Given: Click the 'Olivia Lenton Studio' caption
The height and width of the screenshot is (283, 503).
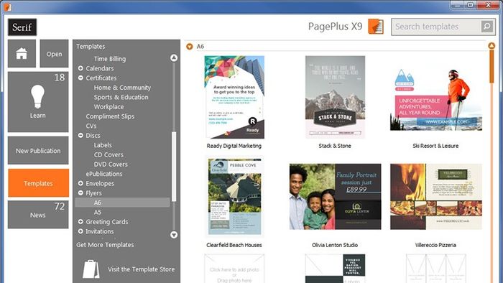Looking at the screenshot, I should pyautogui.click(x=335, y=245).
